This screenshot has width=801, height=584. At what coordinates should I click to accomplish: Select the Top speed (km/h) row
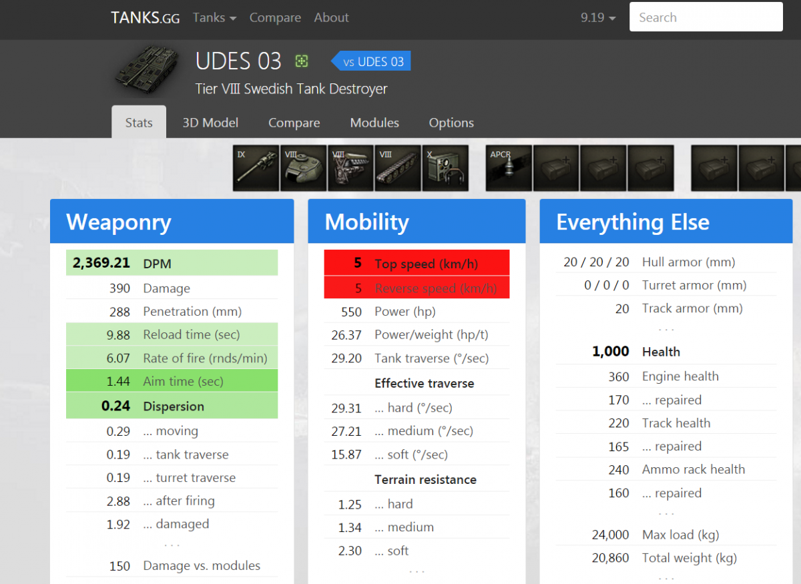coord(417,263)
